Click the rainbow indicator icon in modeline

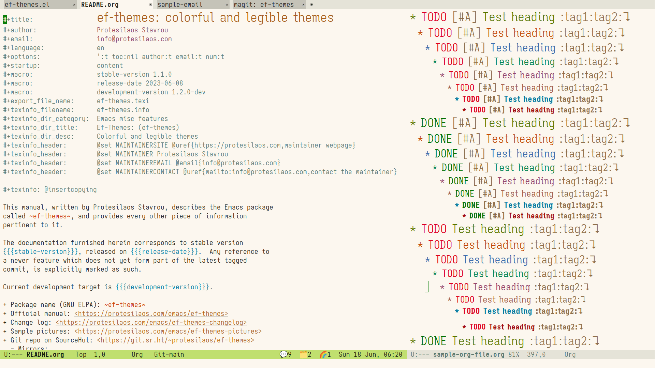[x=323, y=354]
